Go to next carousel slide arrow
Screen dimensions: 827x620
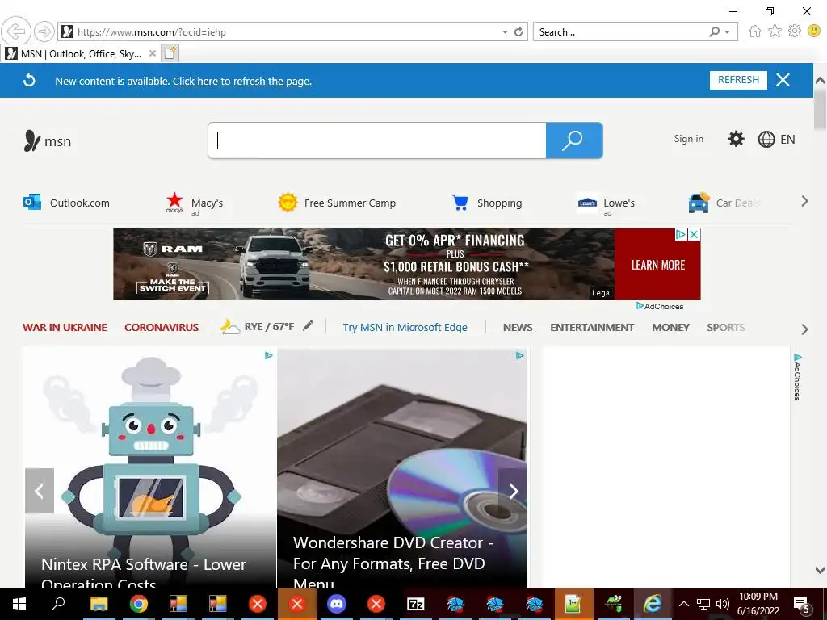pyautogui.click(x=513, y=491)
